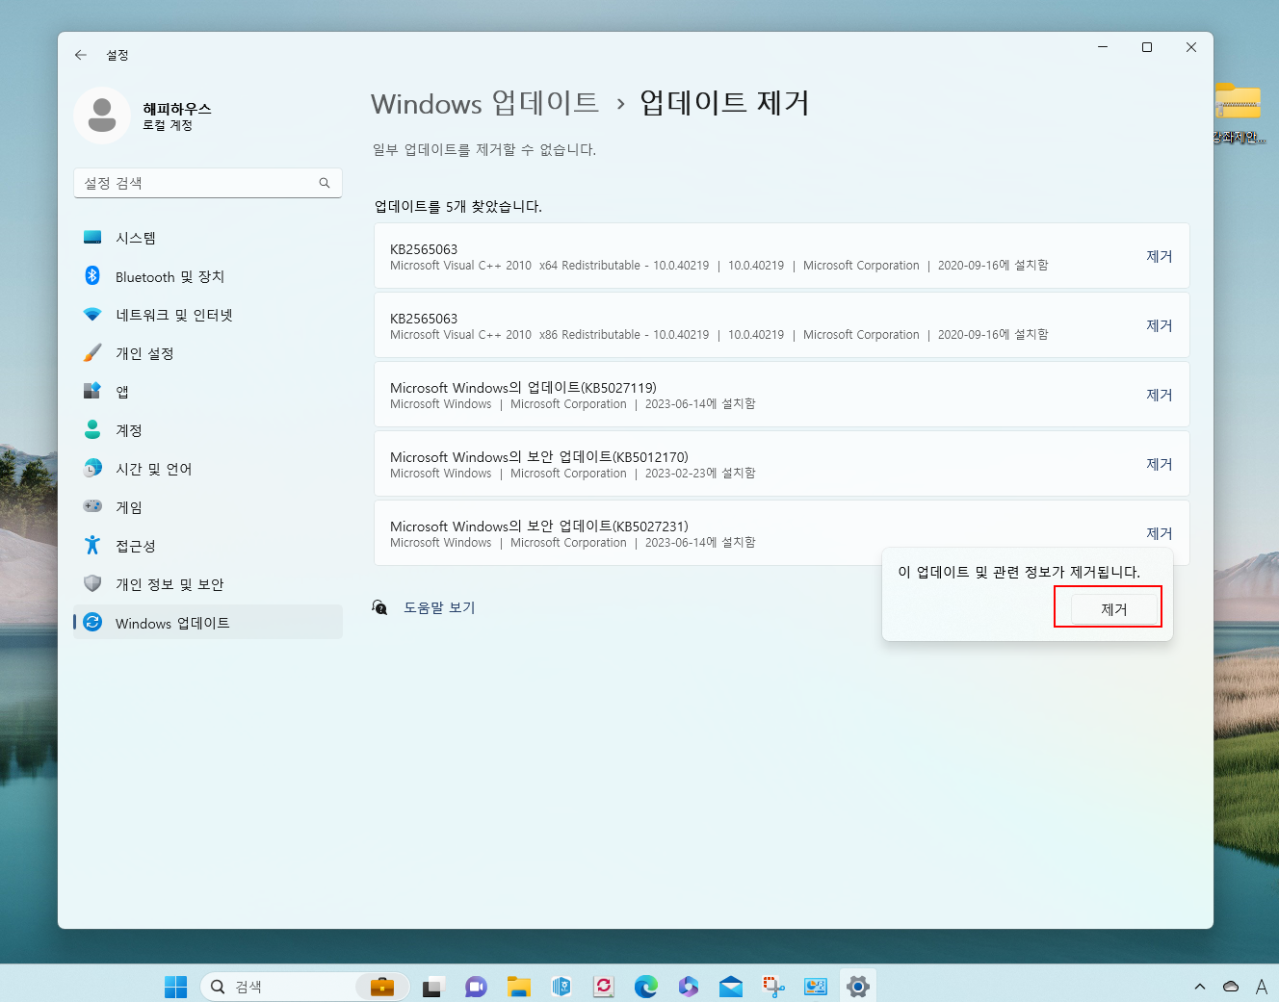Remove KB2565063 x86 Redistributable update
Viewport: 1279px width, 1002px height.
pyautogui.click(x=1159, y=325)
